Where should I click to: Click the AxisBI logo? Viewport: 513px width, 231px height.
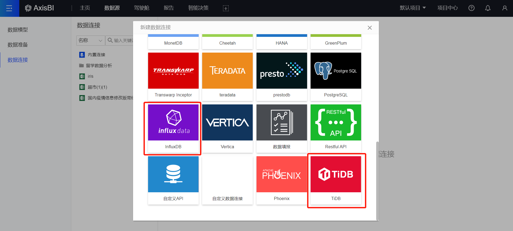(x=39, y=8)
